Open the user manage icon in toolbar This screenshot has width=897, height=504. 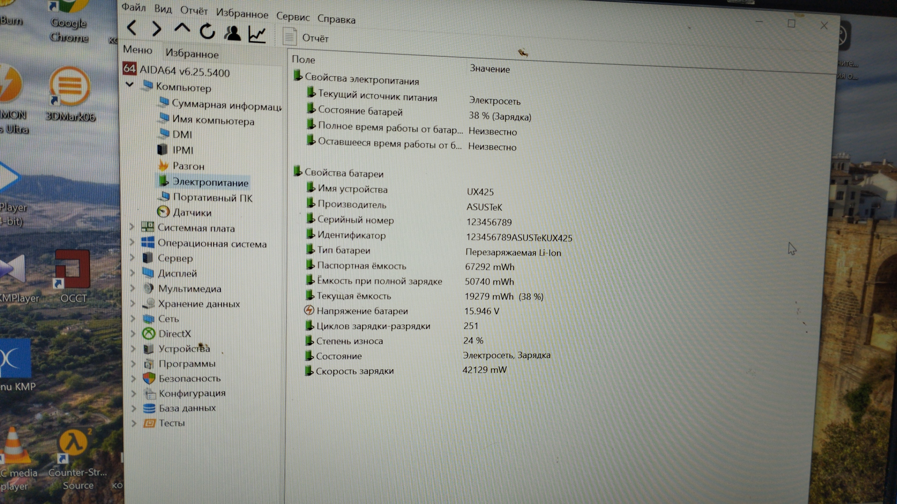(232, 33)
